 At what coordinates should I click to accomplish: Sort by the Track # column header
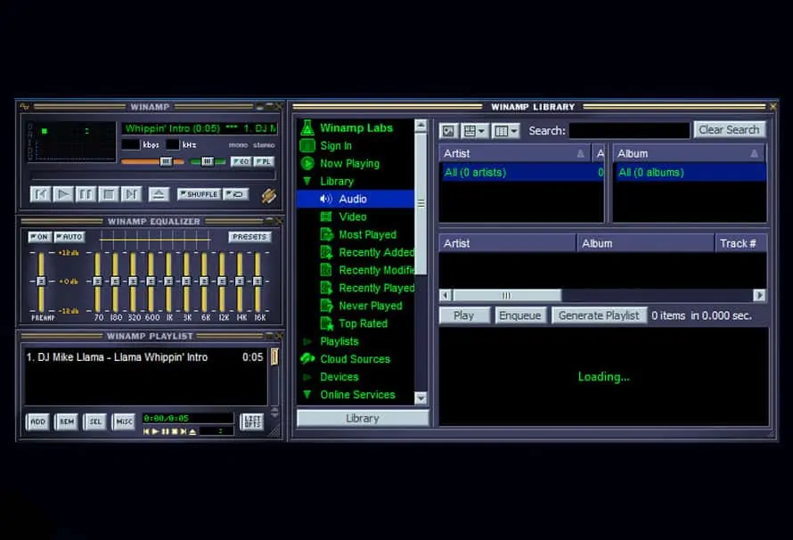pyautogui.click(x=740, y=243)
